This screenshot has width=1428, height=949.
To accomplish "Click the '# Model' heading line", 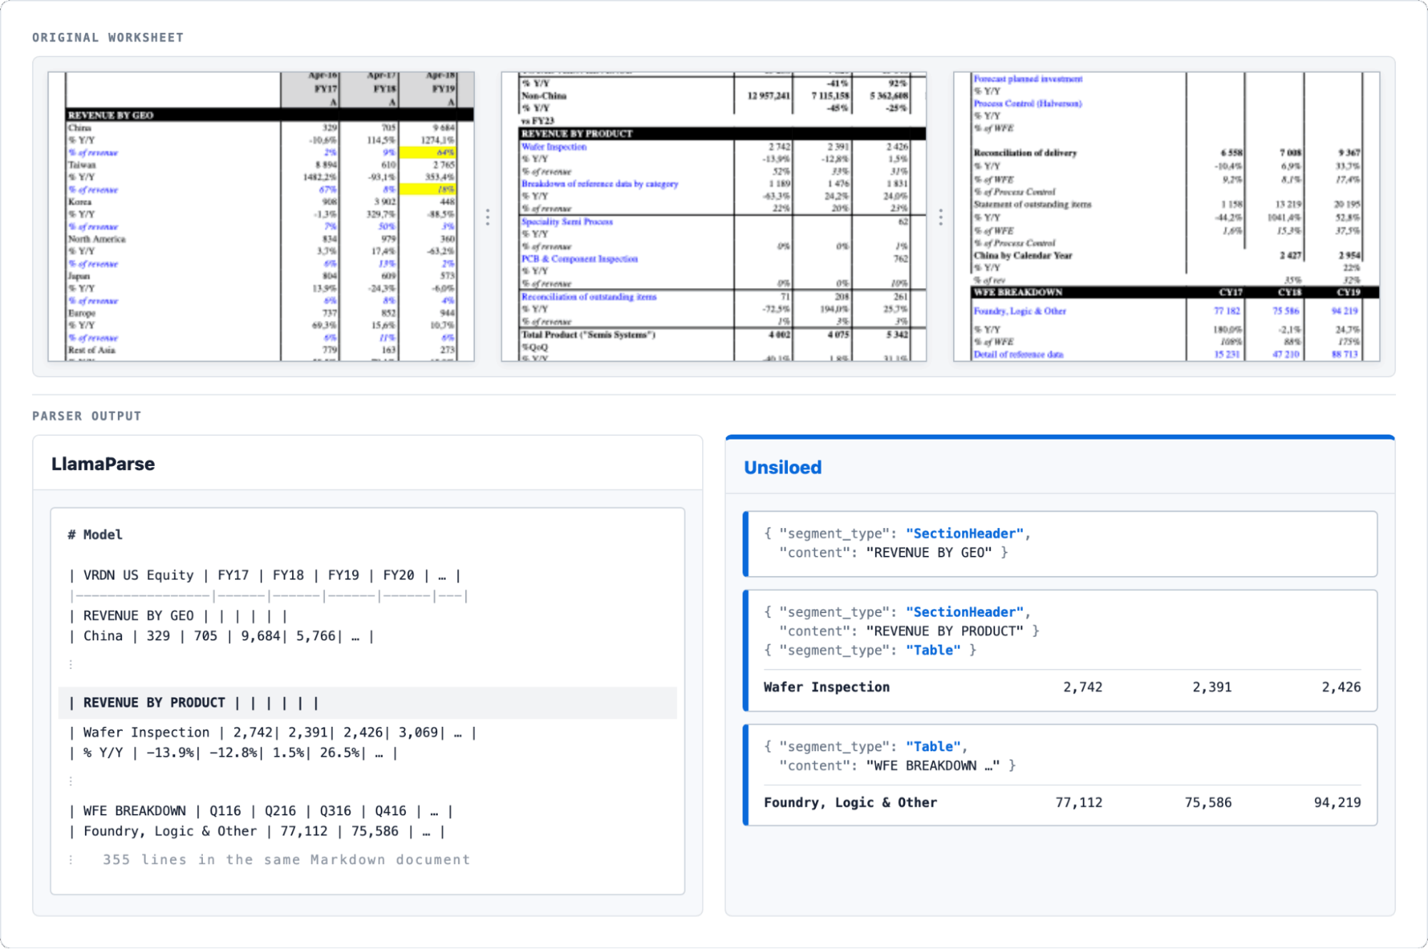I will (x=95, y=535).
